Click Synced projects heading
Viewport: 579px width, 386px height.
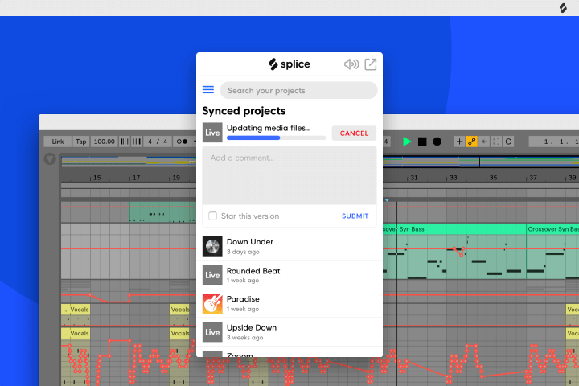click(244, 111)
